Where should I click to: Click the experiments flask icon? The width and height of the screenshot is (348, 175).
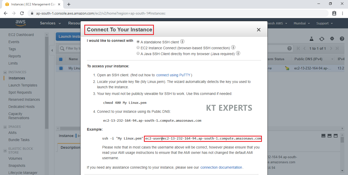tap(311, 39)
